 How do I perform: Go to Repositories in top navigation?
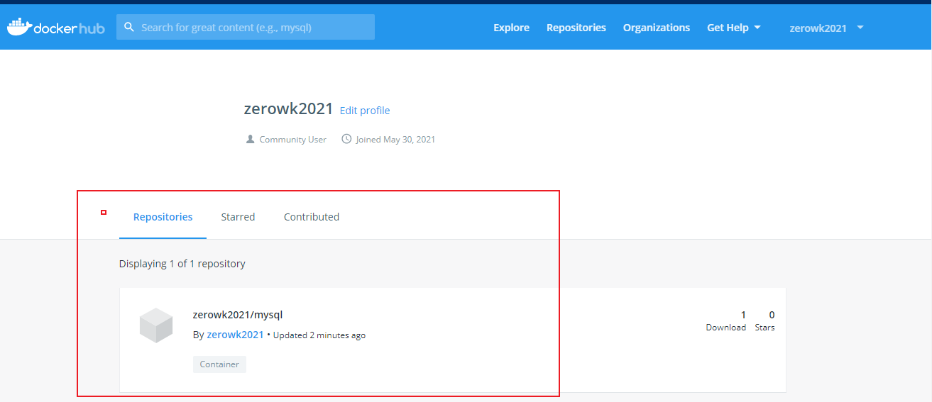576,28
